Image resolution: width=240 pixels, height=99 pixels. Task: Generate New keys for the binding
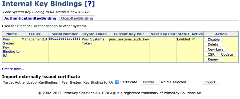215,49
